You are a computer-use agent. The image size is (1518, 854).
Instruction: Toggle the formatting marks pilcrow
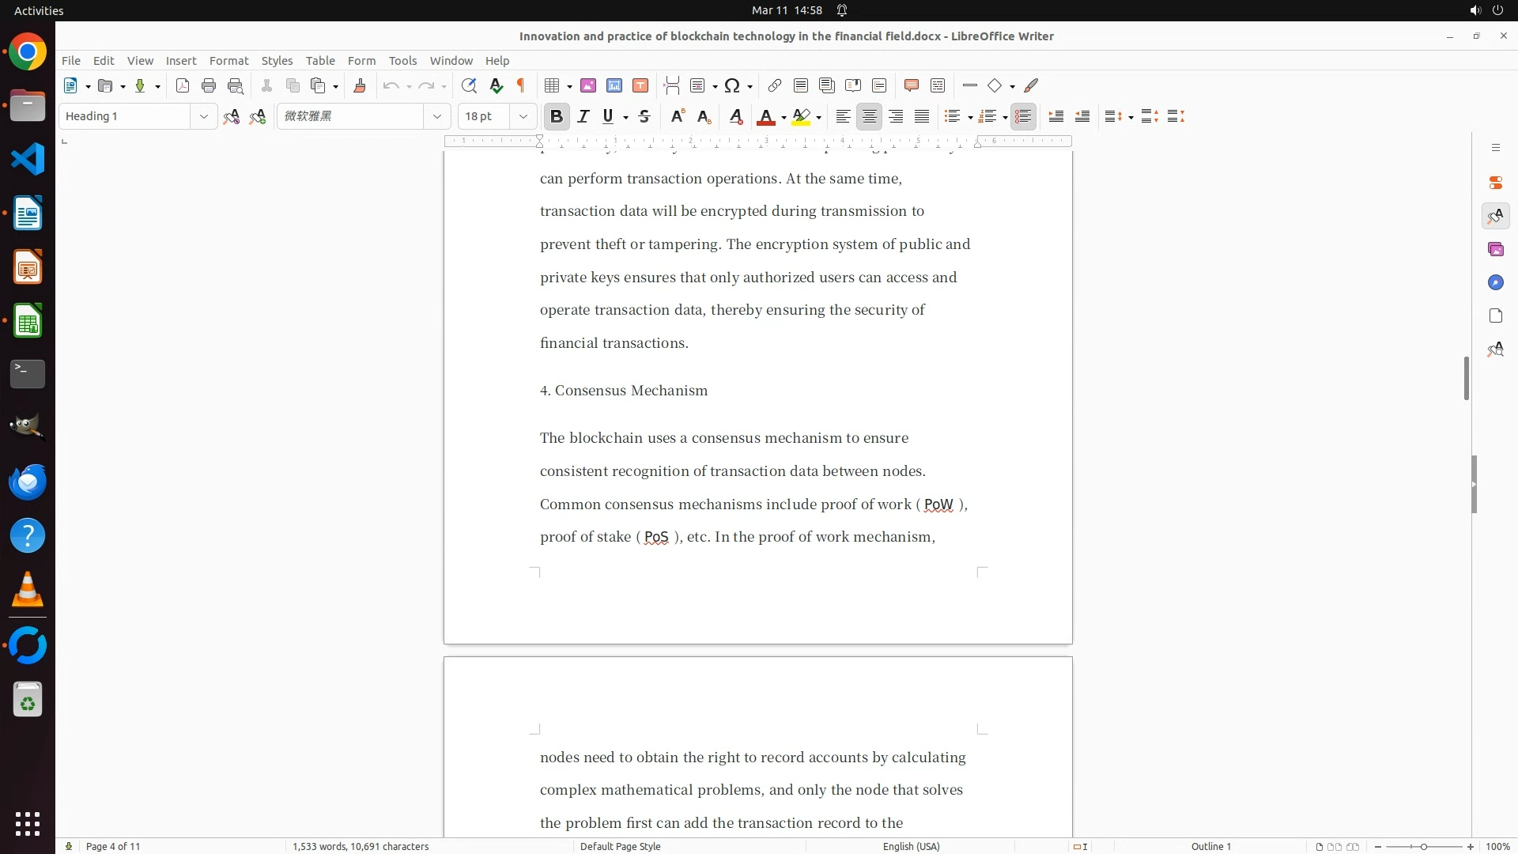pyautogui.click(x=521, y=85)
